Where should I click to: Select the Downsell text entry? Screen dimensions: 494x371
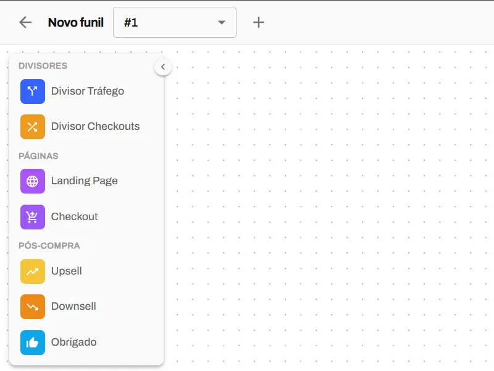(x=73, y=306)
